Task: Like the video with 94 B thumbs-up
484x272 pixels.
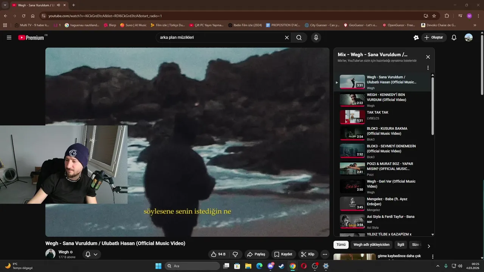Action: (218, 254)
